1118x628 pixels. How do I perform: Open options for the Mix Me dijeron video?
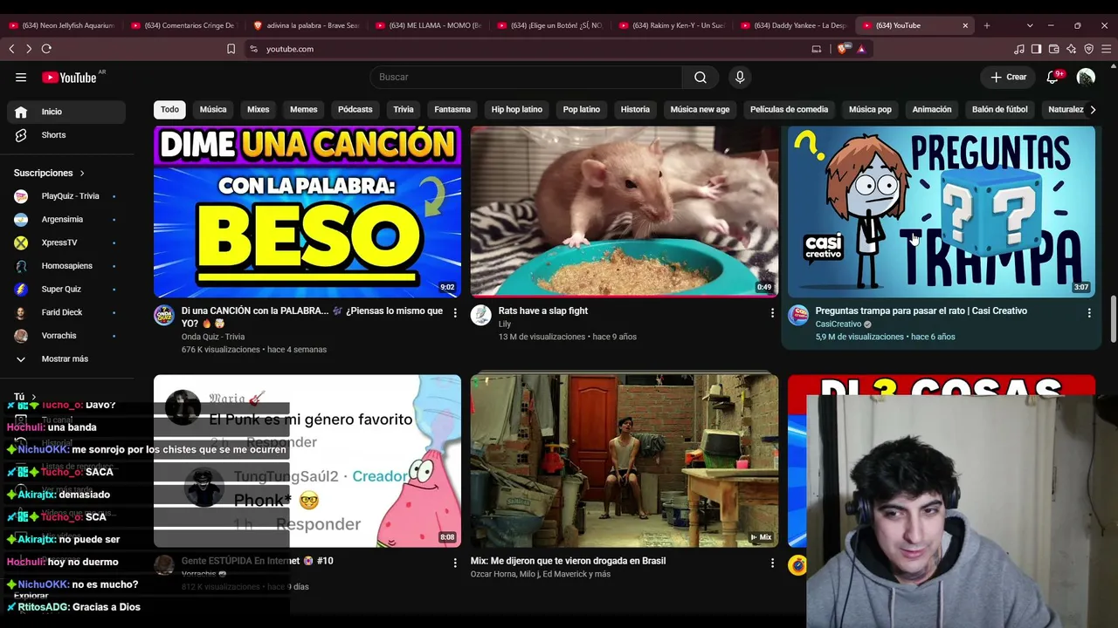pos(772,563)
